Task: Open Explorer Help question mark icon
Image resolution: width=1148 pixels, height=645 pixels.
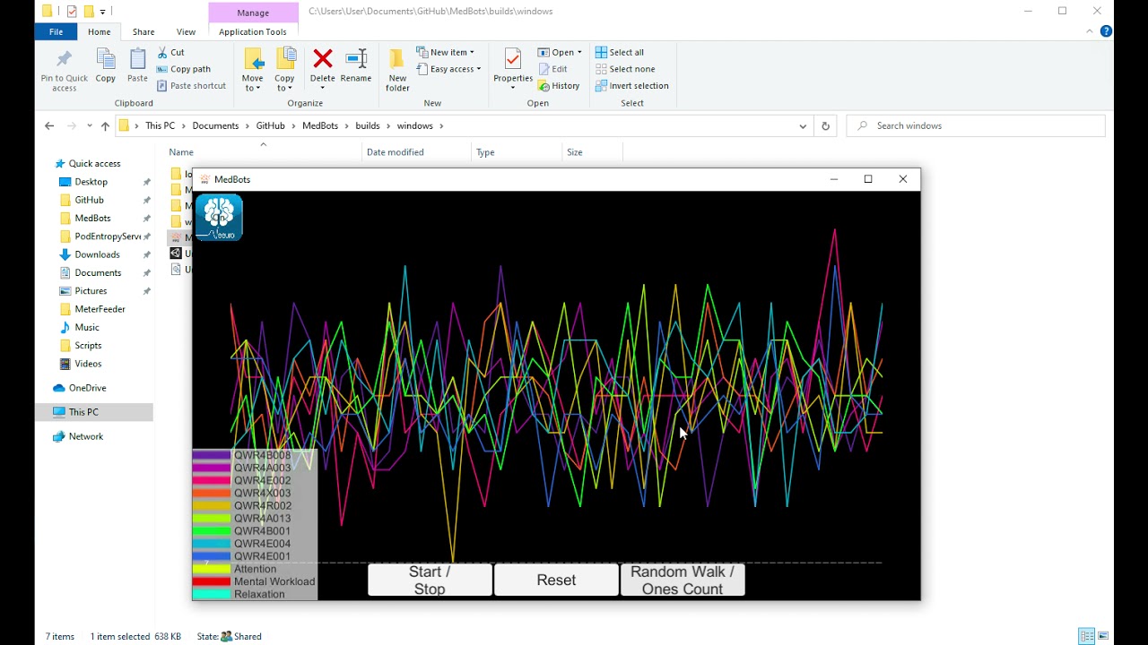Action: click(1106, 31)
